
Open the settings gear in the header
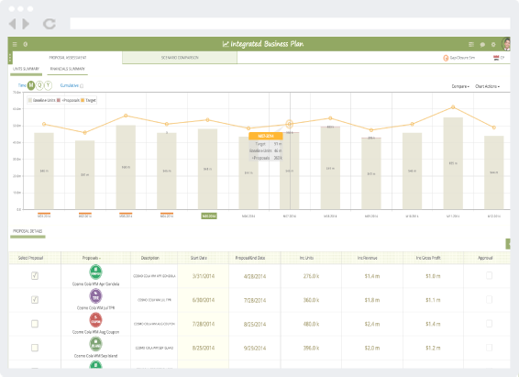pos(493,44)
